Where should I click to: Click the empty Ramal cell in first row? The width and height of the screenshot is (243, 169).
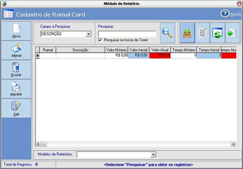(x=48, y=55)
